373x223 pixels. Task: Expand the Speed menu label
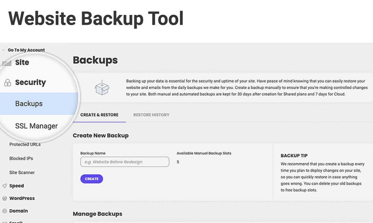click(17, 186)
